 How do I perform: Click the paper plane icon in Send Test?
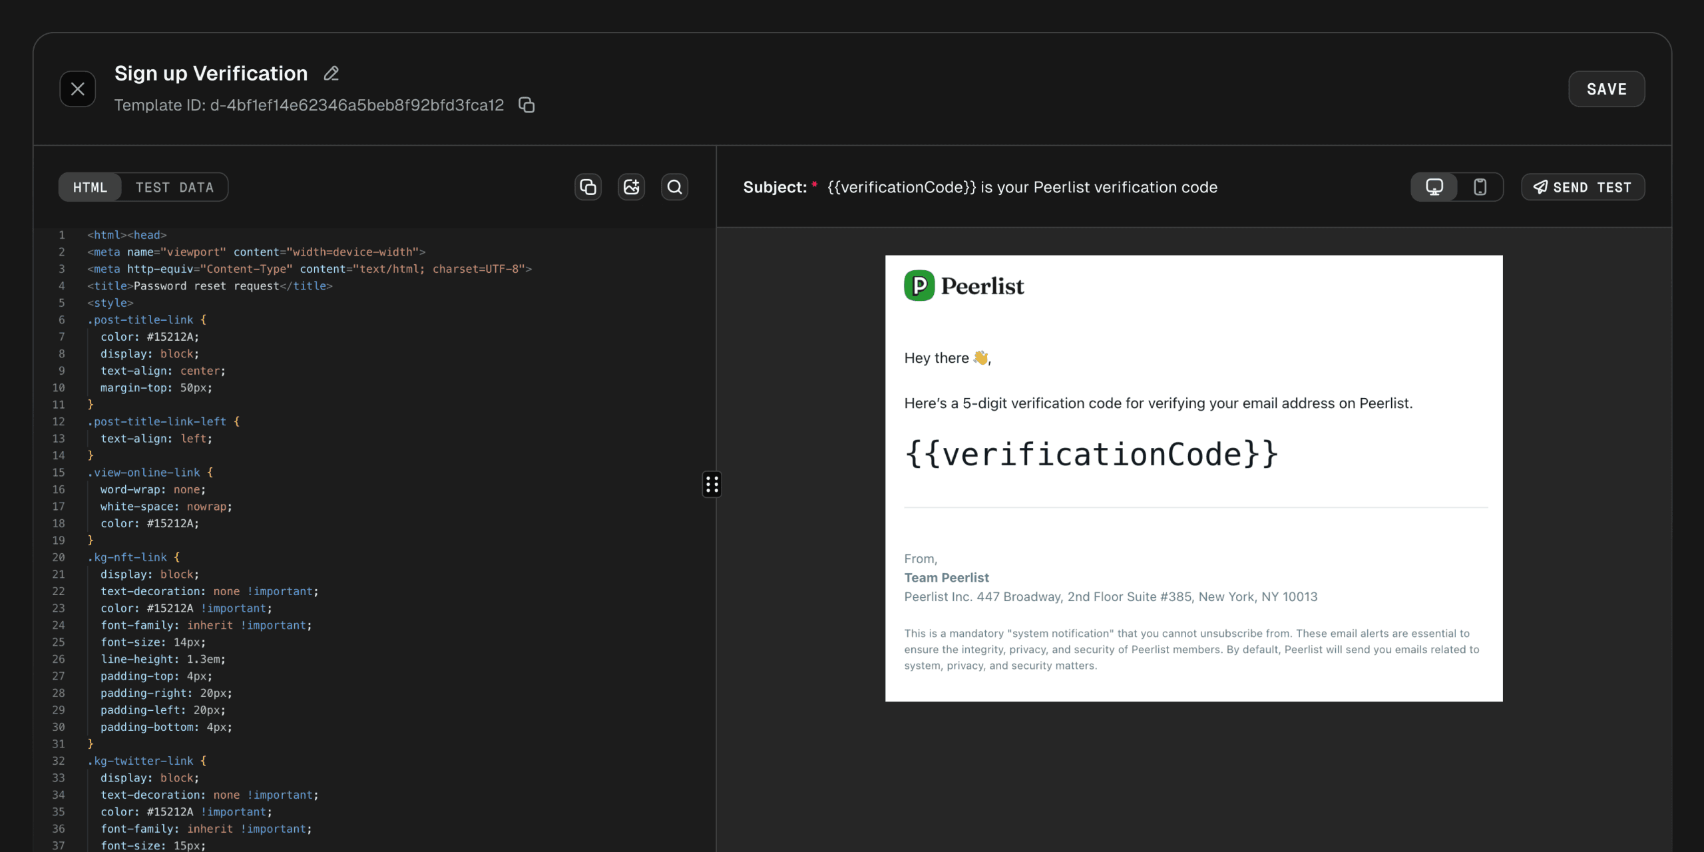point(1540,187)
